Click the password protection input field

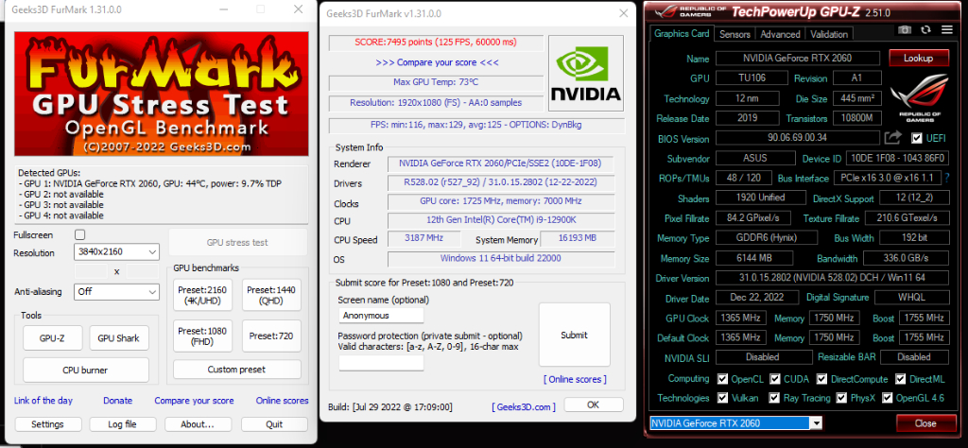[382, 363]
